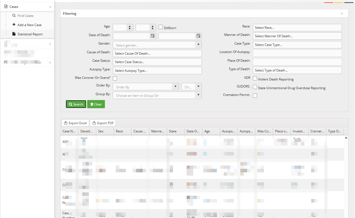Image resolution: width=355 pixels, height=218 pixels.
Task: Open the Select Race dropdown
Action: [x=297, y=27]
